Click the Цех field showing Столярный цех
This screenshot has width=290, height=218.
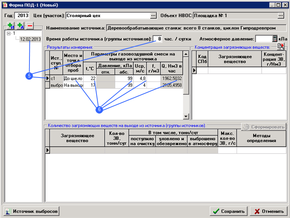click(108, 16)
